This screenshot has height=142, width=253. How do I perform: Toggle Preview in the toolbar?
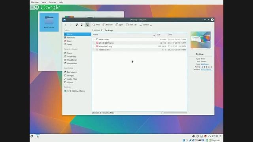pyautogui.click(x=108, y=25)
